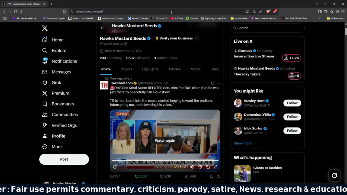Open the Rumble bookmark
This screenshot has height=195, width=347.
192,18
